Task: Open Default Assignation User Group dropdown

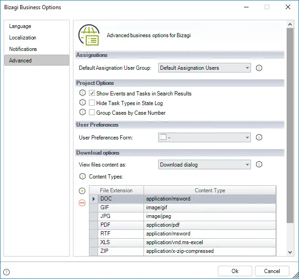Action: click(x=205, y=68)
